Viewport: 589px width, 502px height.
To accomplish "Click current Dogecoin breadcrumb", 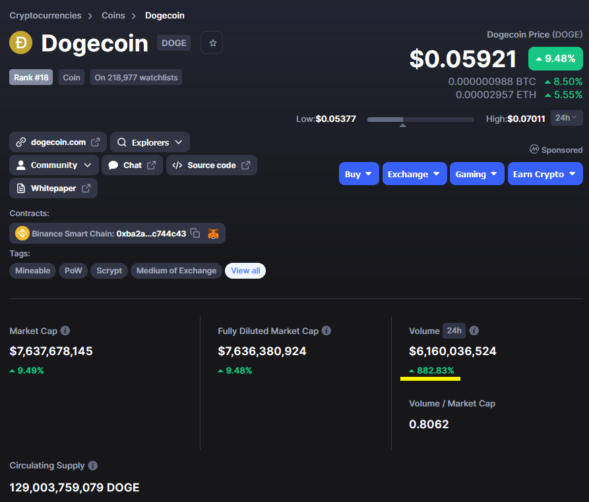I will pos(164,15).
